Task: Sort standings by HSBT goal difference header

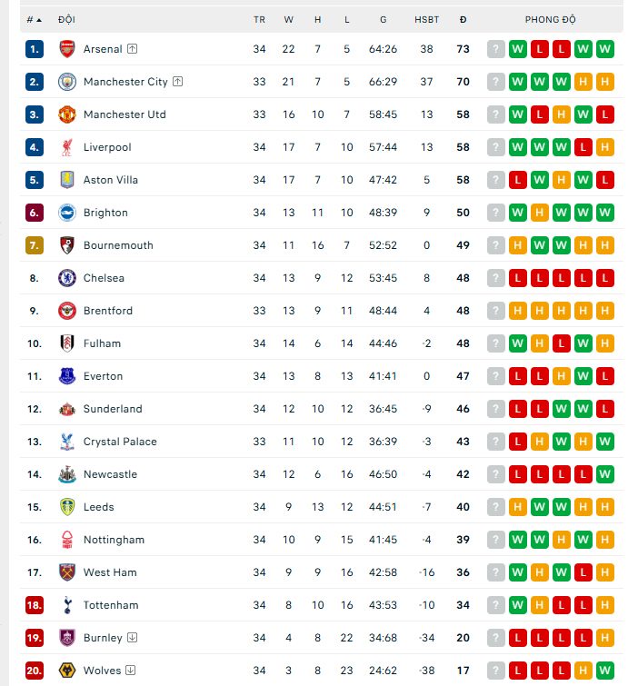Action: [x=426, y=19]
